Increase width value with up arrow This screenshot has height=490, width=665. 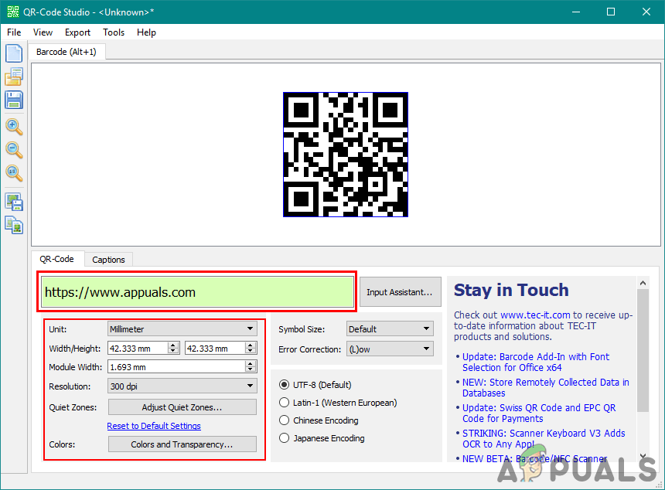pyautogui.click(x=172, y=345)
